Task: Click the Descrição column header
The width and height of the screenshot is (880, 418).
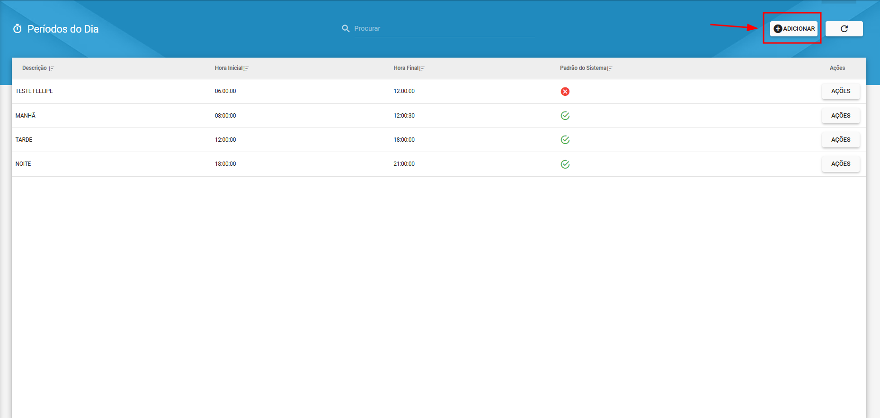Action: pyautogui.click(x=35, y=68)
